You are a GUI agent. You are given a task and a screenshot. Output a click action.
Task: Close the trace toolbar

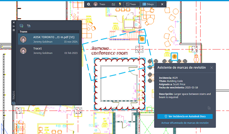click(162, 4)
